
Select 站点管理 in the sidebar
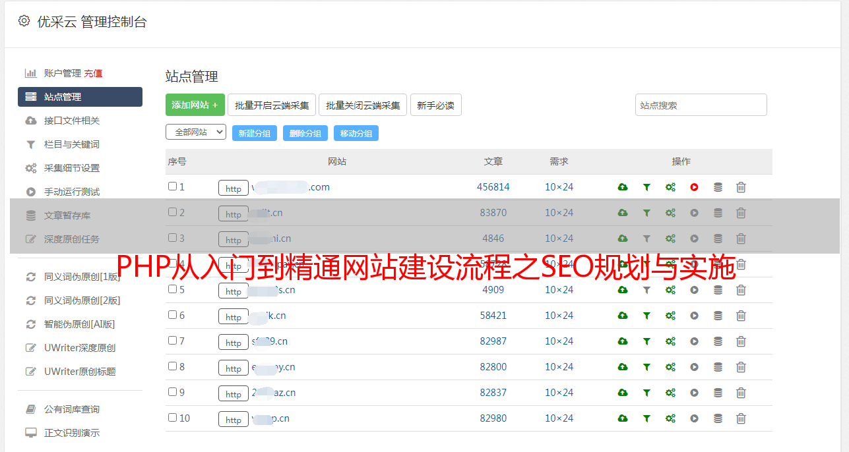(x=80, y=97)
